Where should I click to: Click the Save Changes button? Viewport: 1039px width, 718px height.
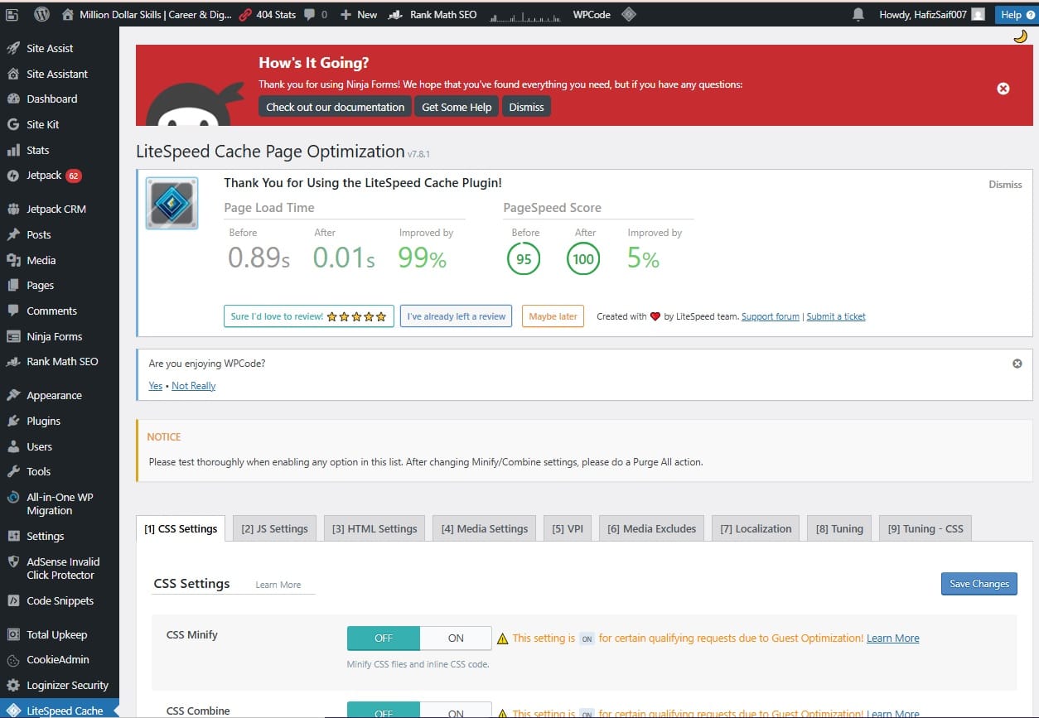pos(979,584)
